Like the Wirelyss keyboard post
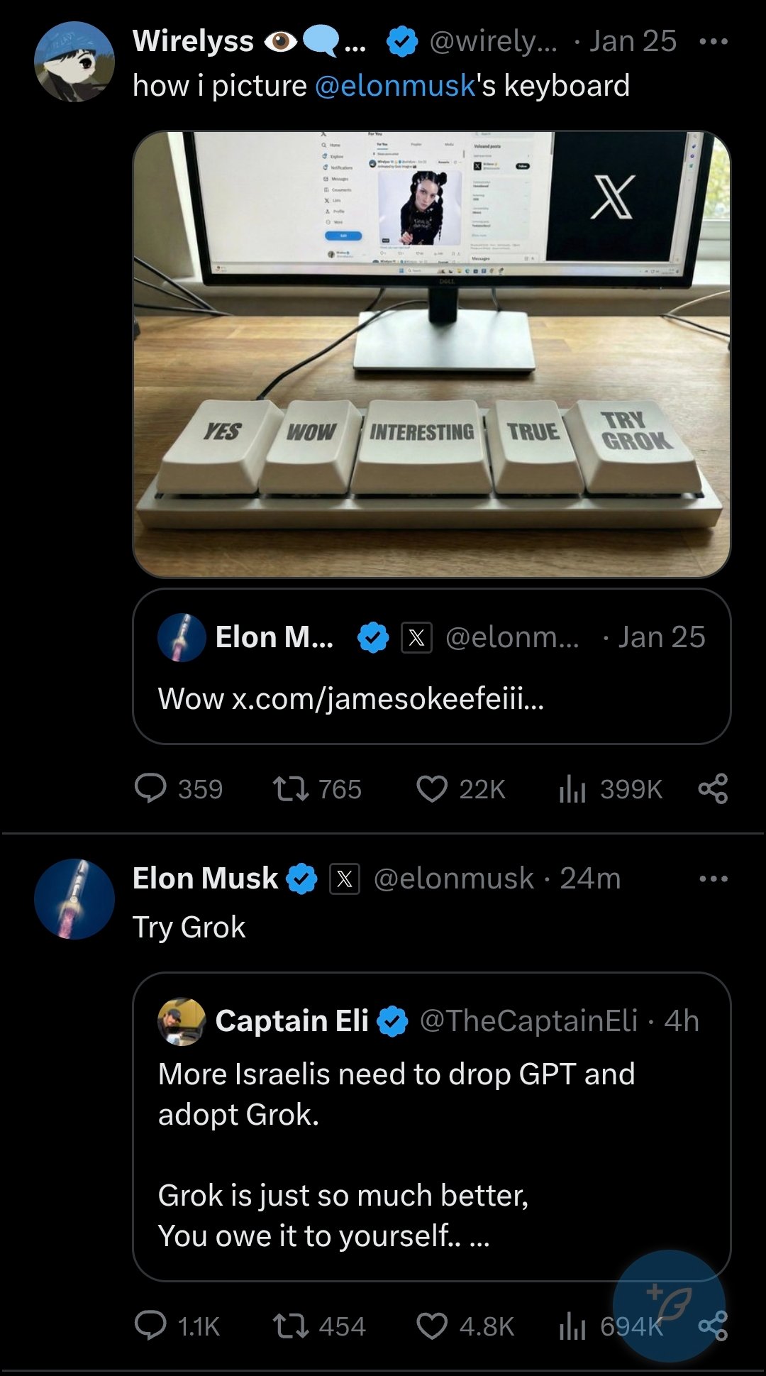Image resolution: width=766 pixels, height=1376 pixels. click(432, 788)
